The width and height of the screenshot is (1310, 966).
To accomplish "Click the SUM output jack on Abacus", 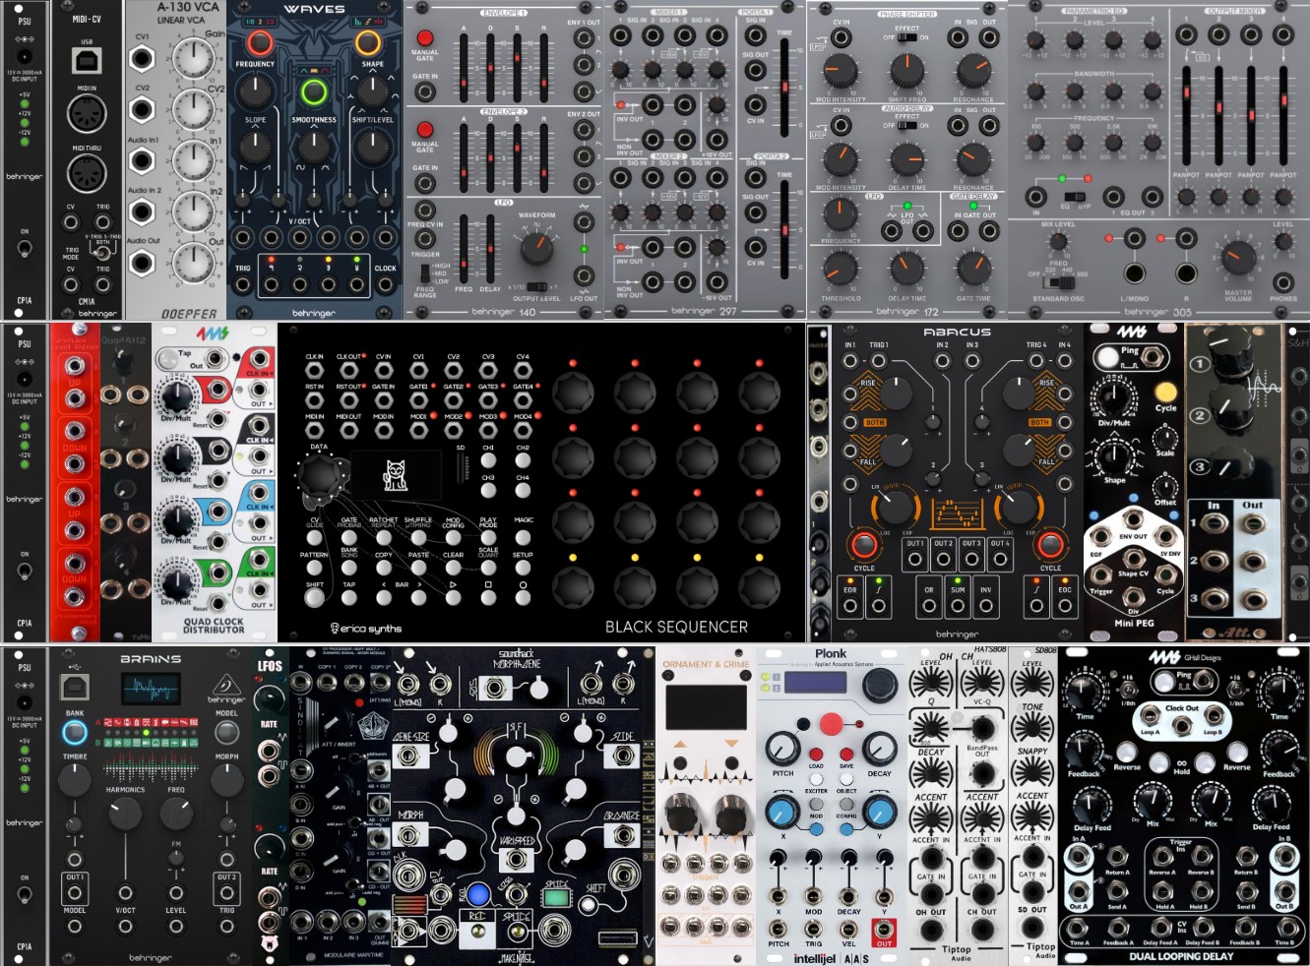I will tap(958, 606).
